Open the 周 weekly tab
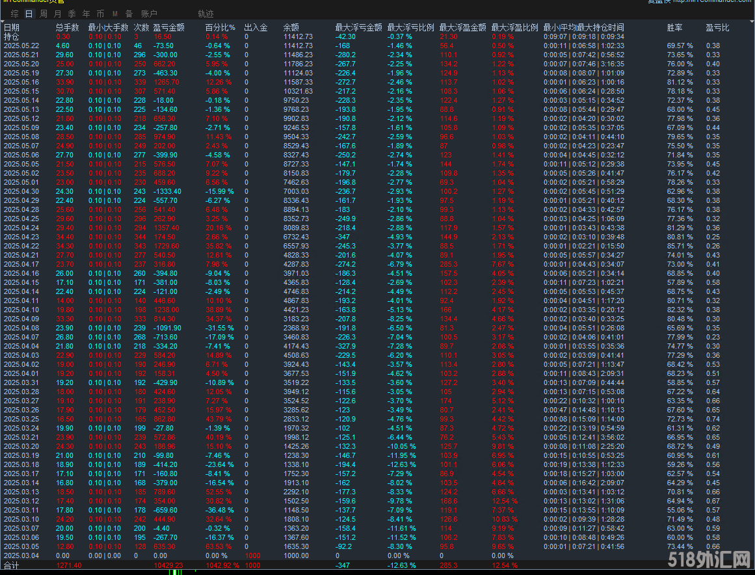 tap(43, 14)
